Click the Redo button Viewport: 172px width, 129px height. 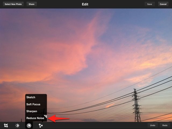pyautogui.click(x=165, y=126)
